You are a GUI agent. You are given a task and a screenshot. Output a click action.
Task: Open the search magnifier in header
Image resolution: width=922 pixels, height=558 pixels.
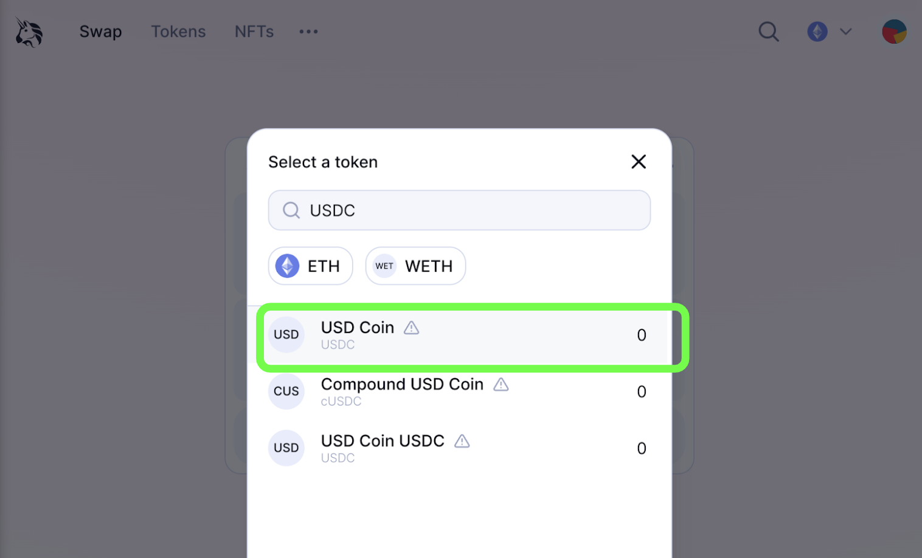(x=769, y=32)
